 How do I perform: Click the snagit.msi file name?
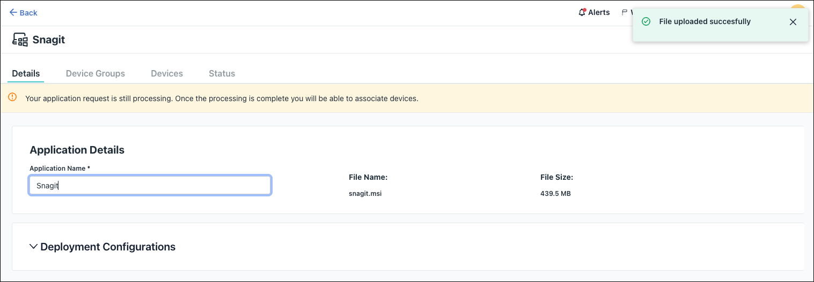[x=365, y=194]
